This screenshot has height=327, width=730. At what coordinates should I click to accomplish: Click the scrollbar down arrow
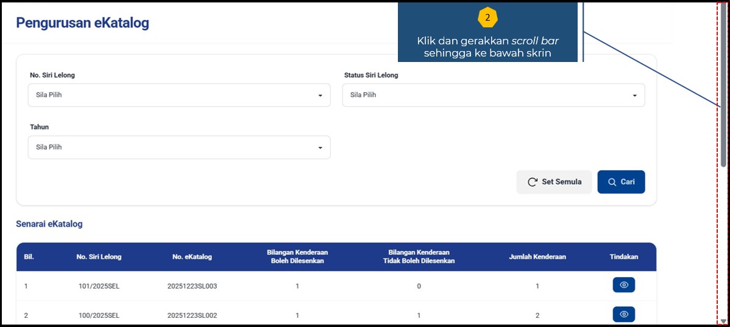click(x=723, y=320)
